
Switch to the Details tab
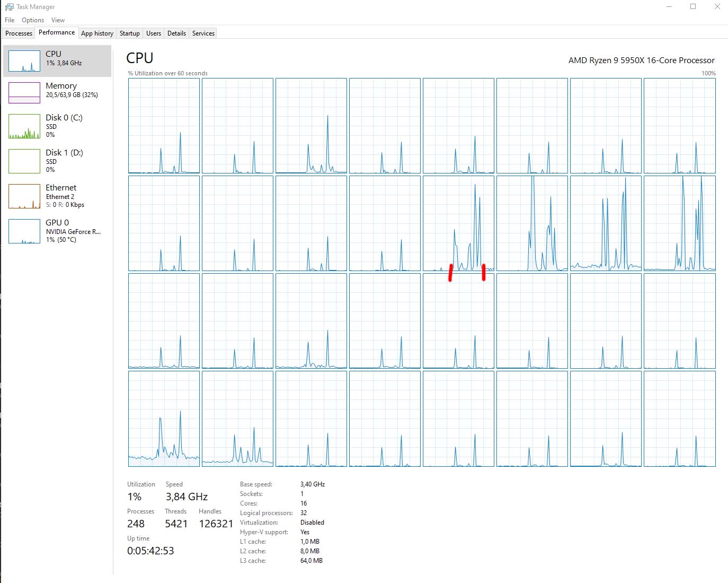(x=176, y=33)
